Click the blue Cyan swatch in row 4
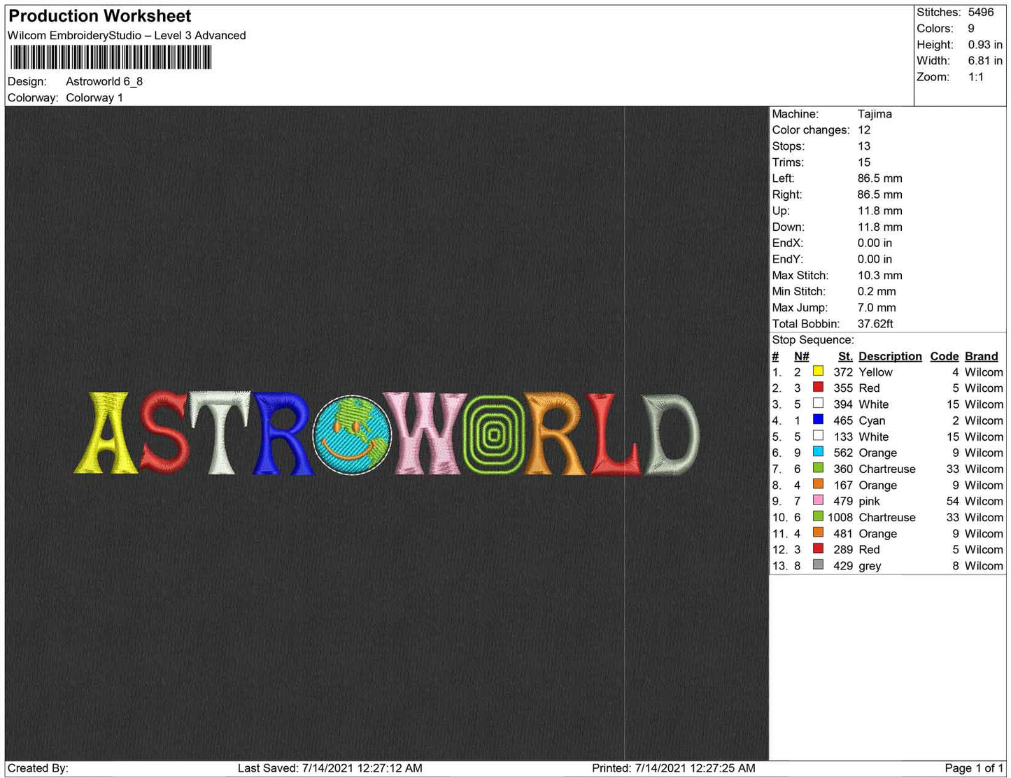1011x778 pixels. click(x=818, y=420)
